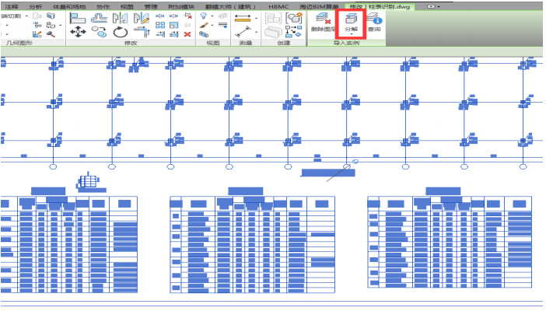Select the Linework tool

(x=222, y=25)
